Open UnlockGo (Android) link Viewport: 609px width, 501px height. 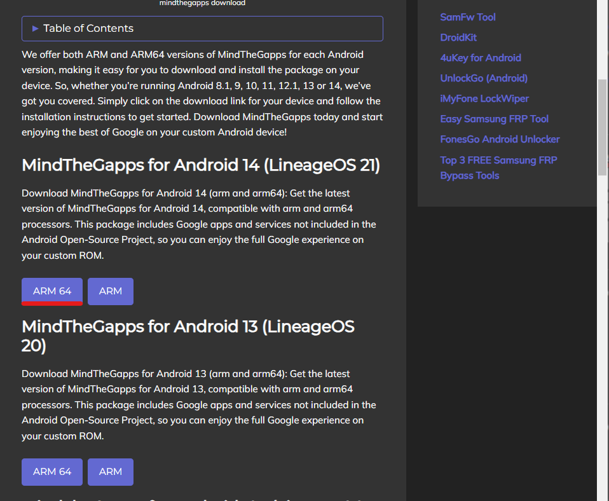click(484, 78)
